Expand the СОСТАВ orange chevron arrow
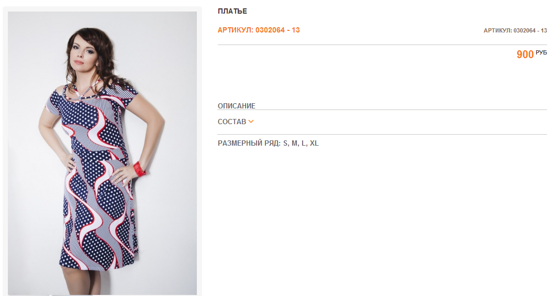Screen dimensions: 556x296 (x=251, y=122)
